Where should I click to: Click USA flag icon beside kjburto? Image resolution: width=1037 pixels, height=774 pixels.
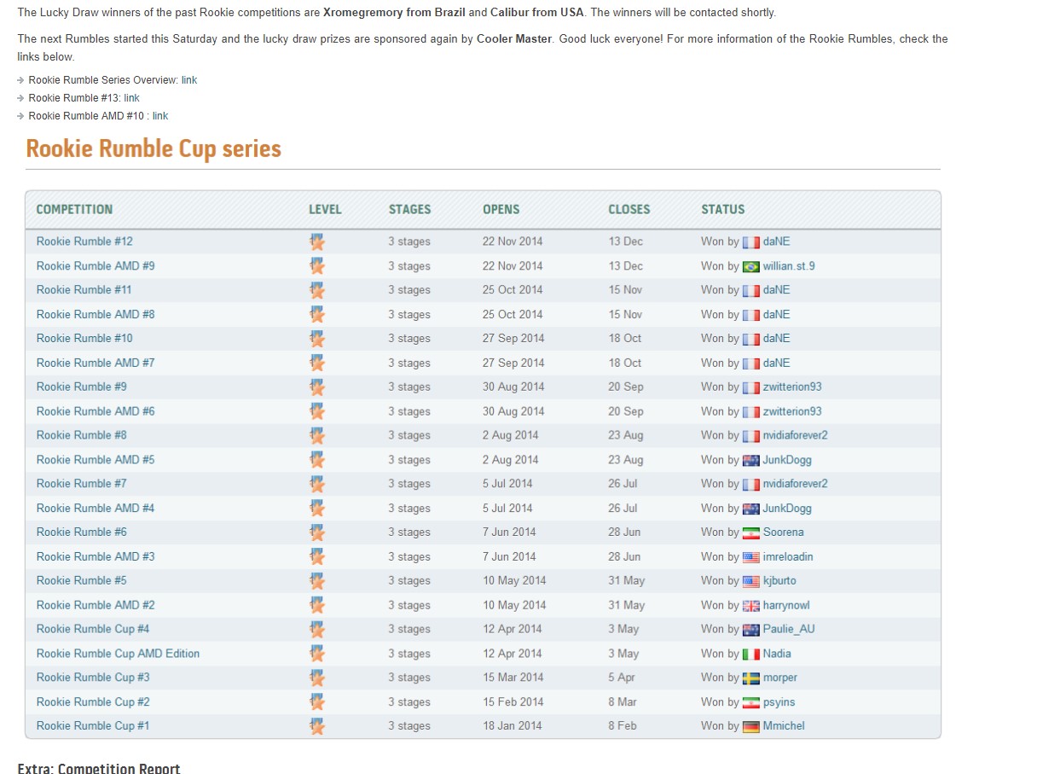(750, 581)
